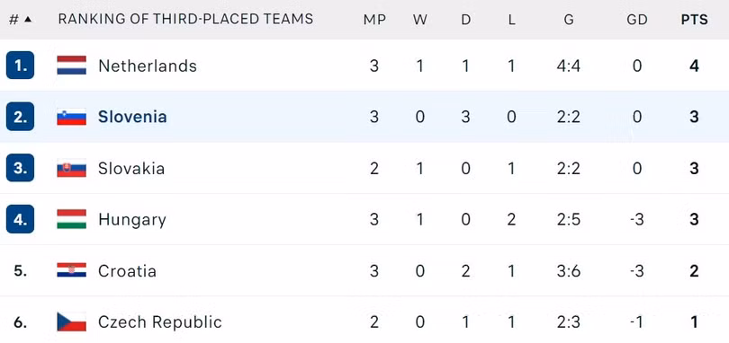The width and height of the screenshot is (729, 343).
Task: Open the Slovenia team link
Action: pos(132,117)
